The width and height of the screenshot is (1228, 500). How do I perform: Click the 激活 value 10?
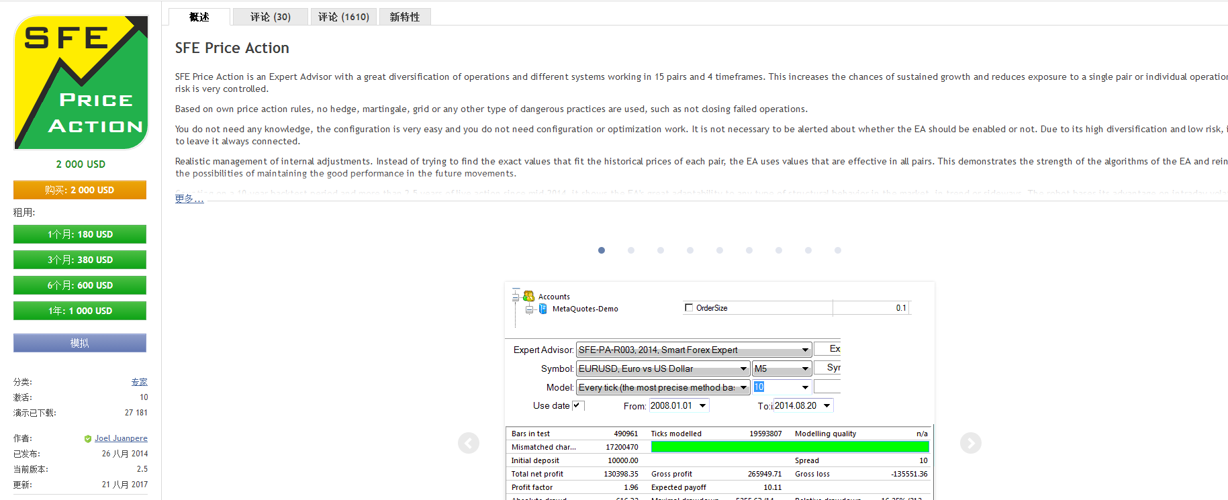[144, 397]
